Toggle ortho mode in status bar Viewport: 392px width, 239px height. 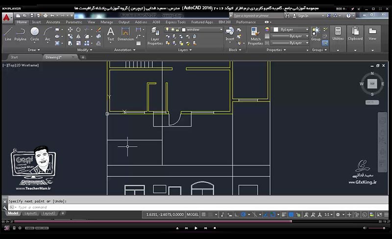pos(236,215)
